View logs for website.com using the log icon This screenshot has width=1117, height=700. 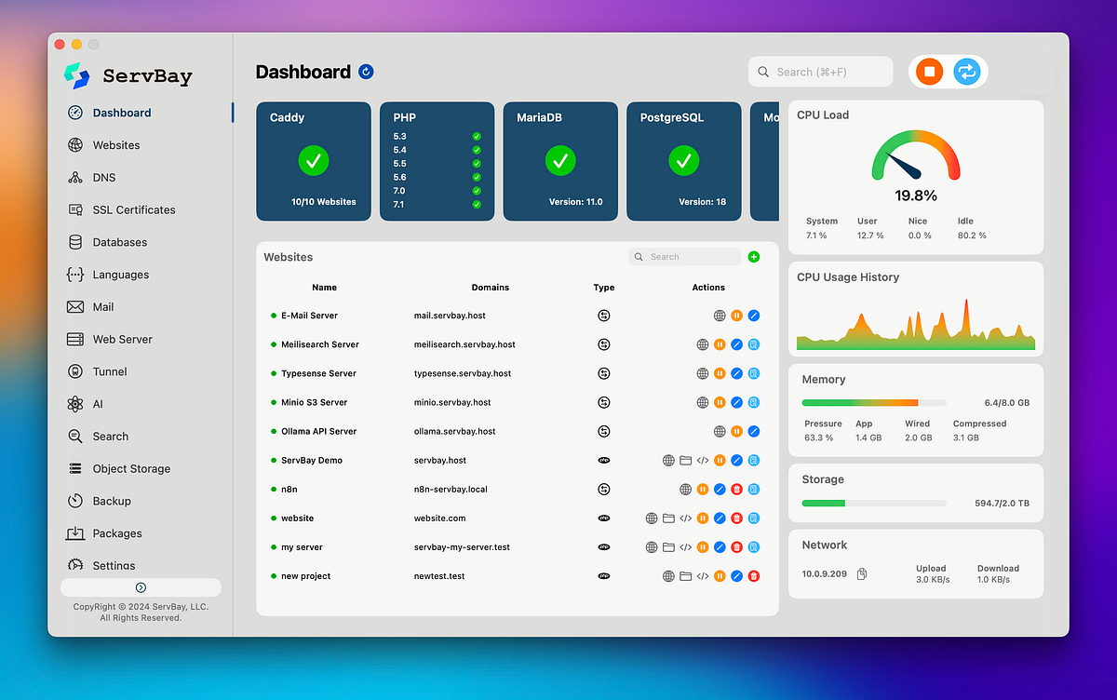[x=754, y=518]
